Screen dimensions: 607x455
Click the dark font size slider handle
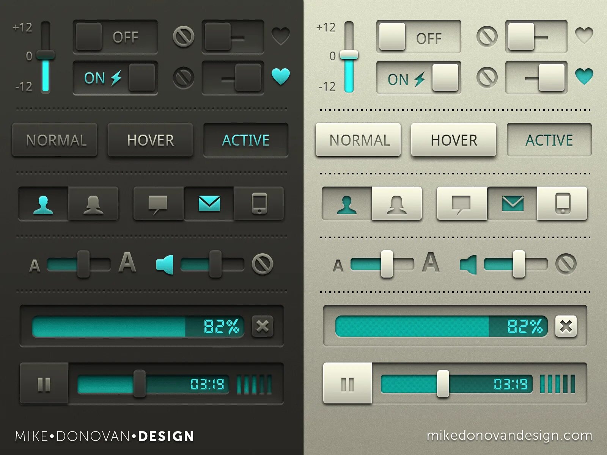pos(83,264)
